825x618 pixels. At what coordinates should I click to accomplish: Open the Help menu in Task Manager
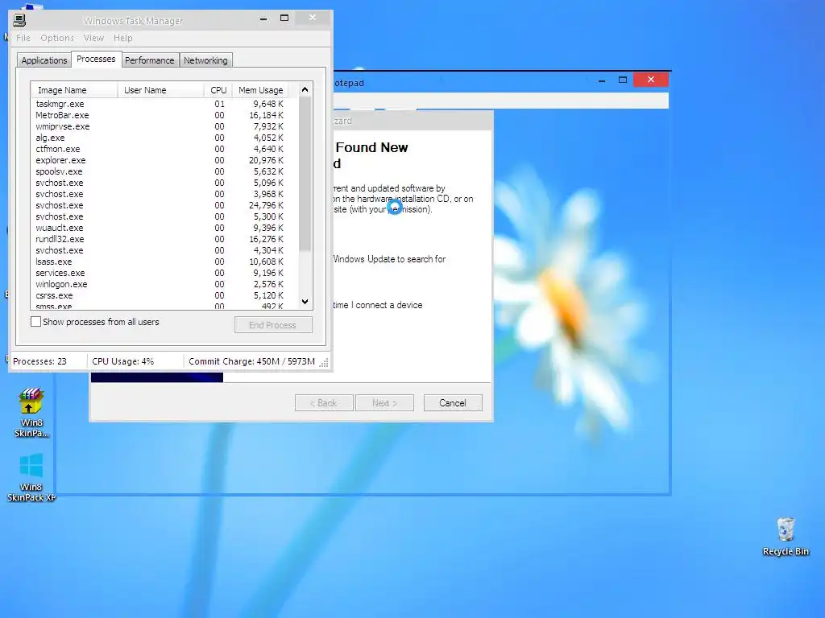coord(123,38)
